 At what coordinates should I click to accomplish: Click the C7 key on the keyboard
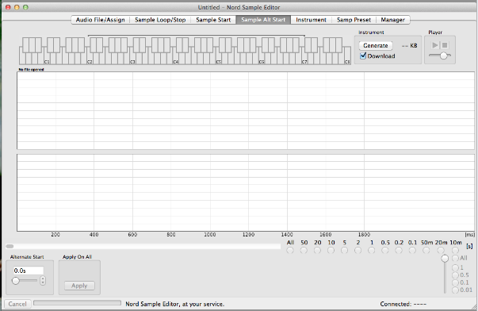coord(304,60)
